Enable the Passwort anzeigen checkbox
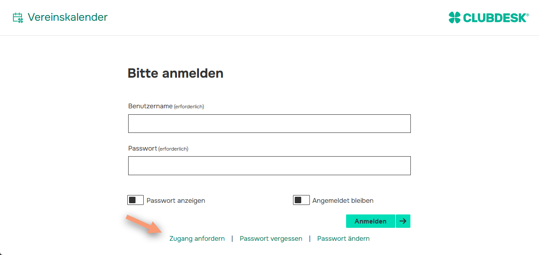 click(x=135, y=200)
